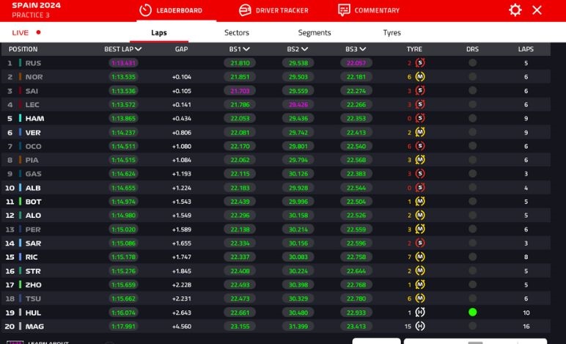The image size is (566, 344).
Task: Switch to the Sectors tab
Action: pyautogui.click(x=236, y=33)
